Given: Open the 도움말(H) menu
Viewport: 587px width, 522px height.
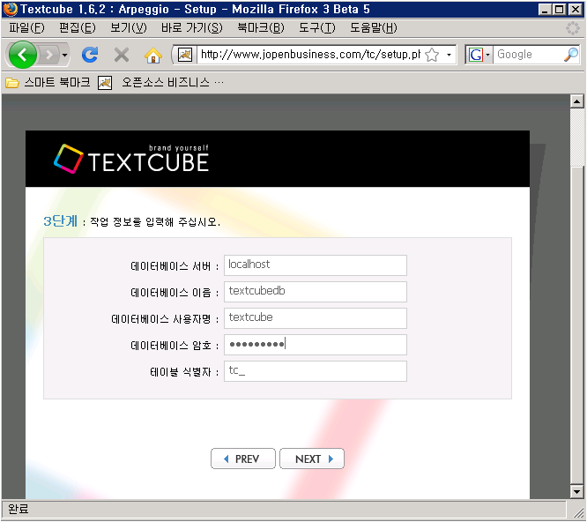Looking at the screenshot, I should pyautogui.click(x=373, y=27).
